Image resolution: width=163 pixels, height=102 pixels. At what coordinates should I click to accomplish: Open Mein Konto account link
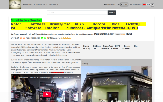[109, 4]
